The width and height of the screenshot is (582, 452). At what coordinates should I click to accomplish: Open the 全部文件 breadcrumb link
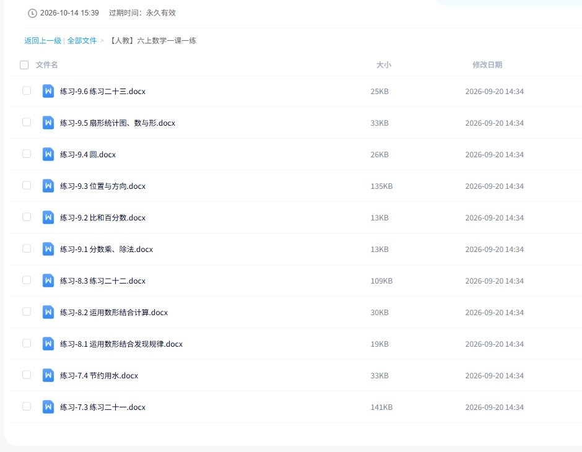(x=82, y=40)
